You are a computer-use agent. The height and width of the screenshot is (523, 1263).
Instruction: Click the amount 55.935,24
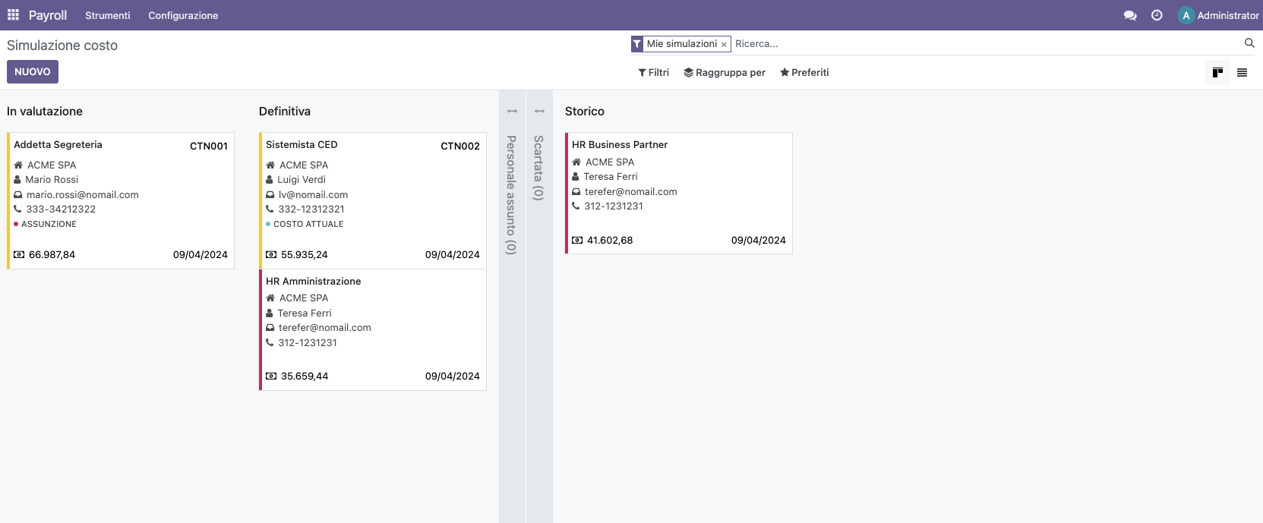click(x=305, y=255)
